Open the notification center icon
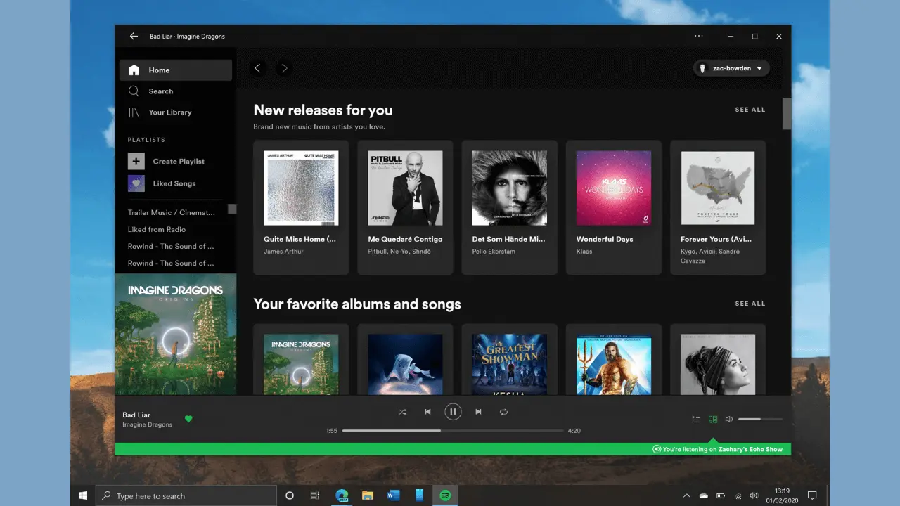Image resolution: width=900 pixels, height=506 pixels. click(812, 495)
